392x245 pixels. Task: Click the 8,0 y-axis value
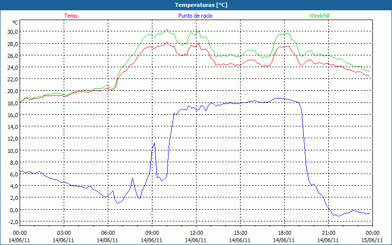point(14,162)
